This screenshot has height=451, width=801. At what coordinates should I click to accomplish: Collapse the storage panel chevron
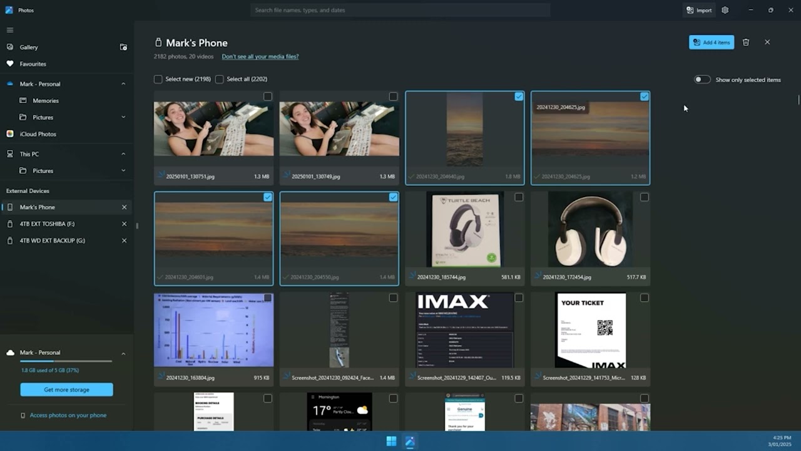tap(123, 353)
